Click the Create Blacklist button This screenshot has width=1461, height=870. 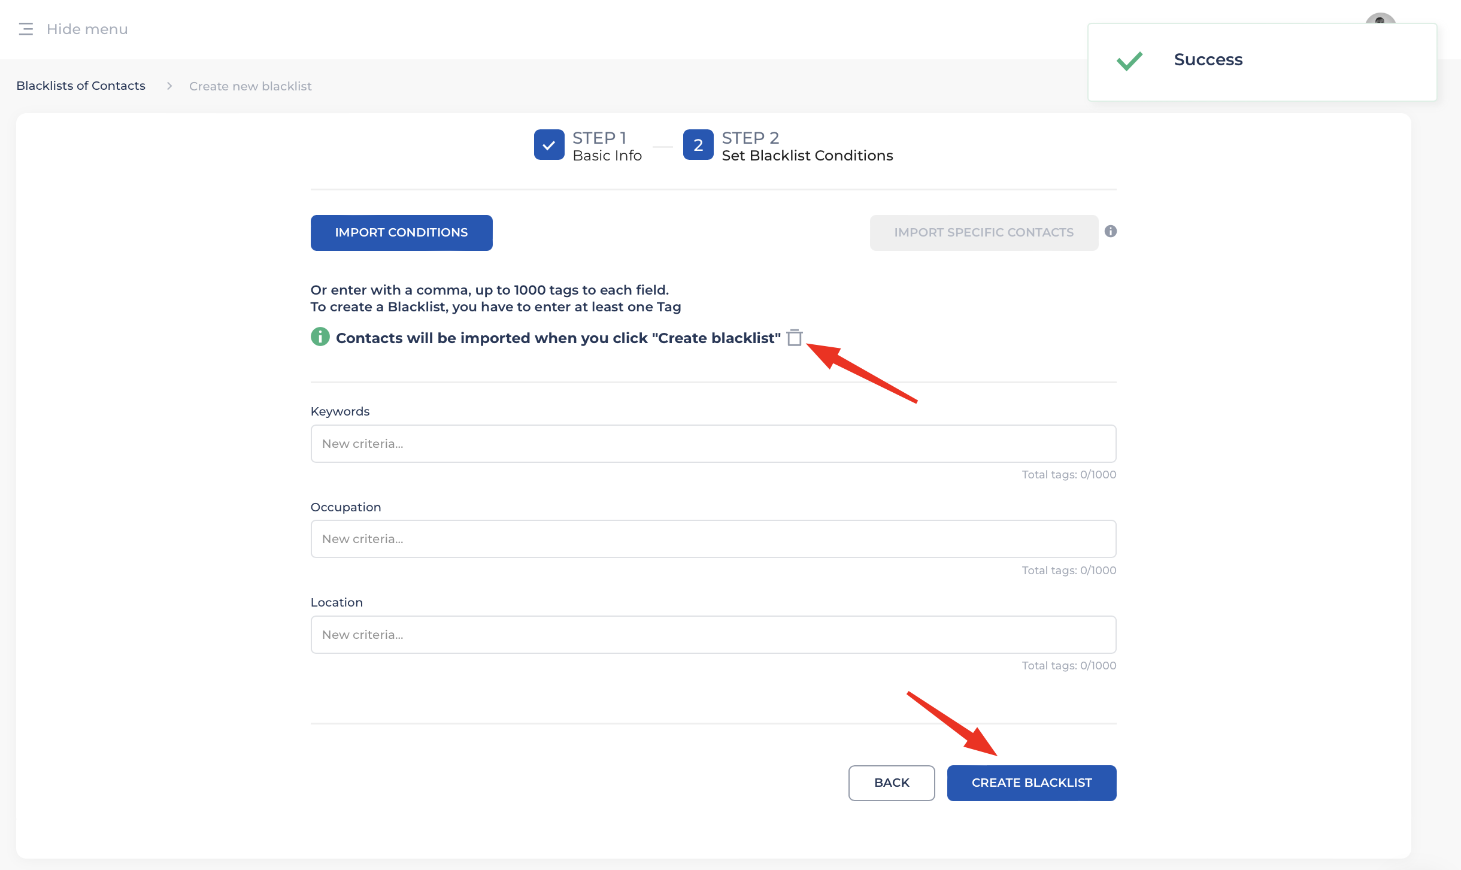click(1031, 783)
